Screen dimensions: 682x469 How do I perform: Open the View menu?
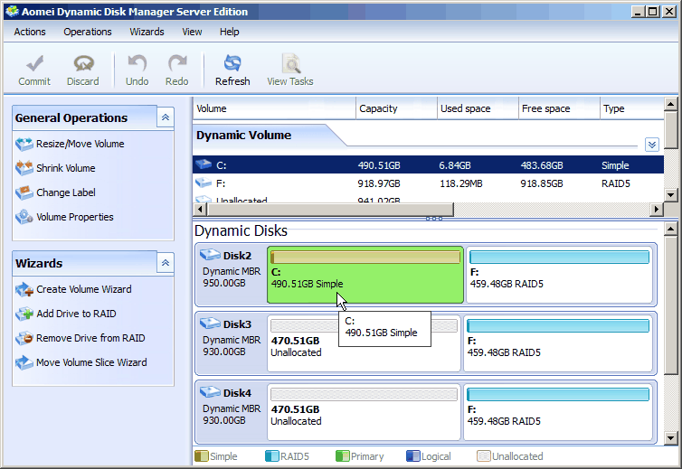(192, 32)
